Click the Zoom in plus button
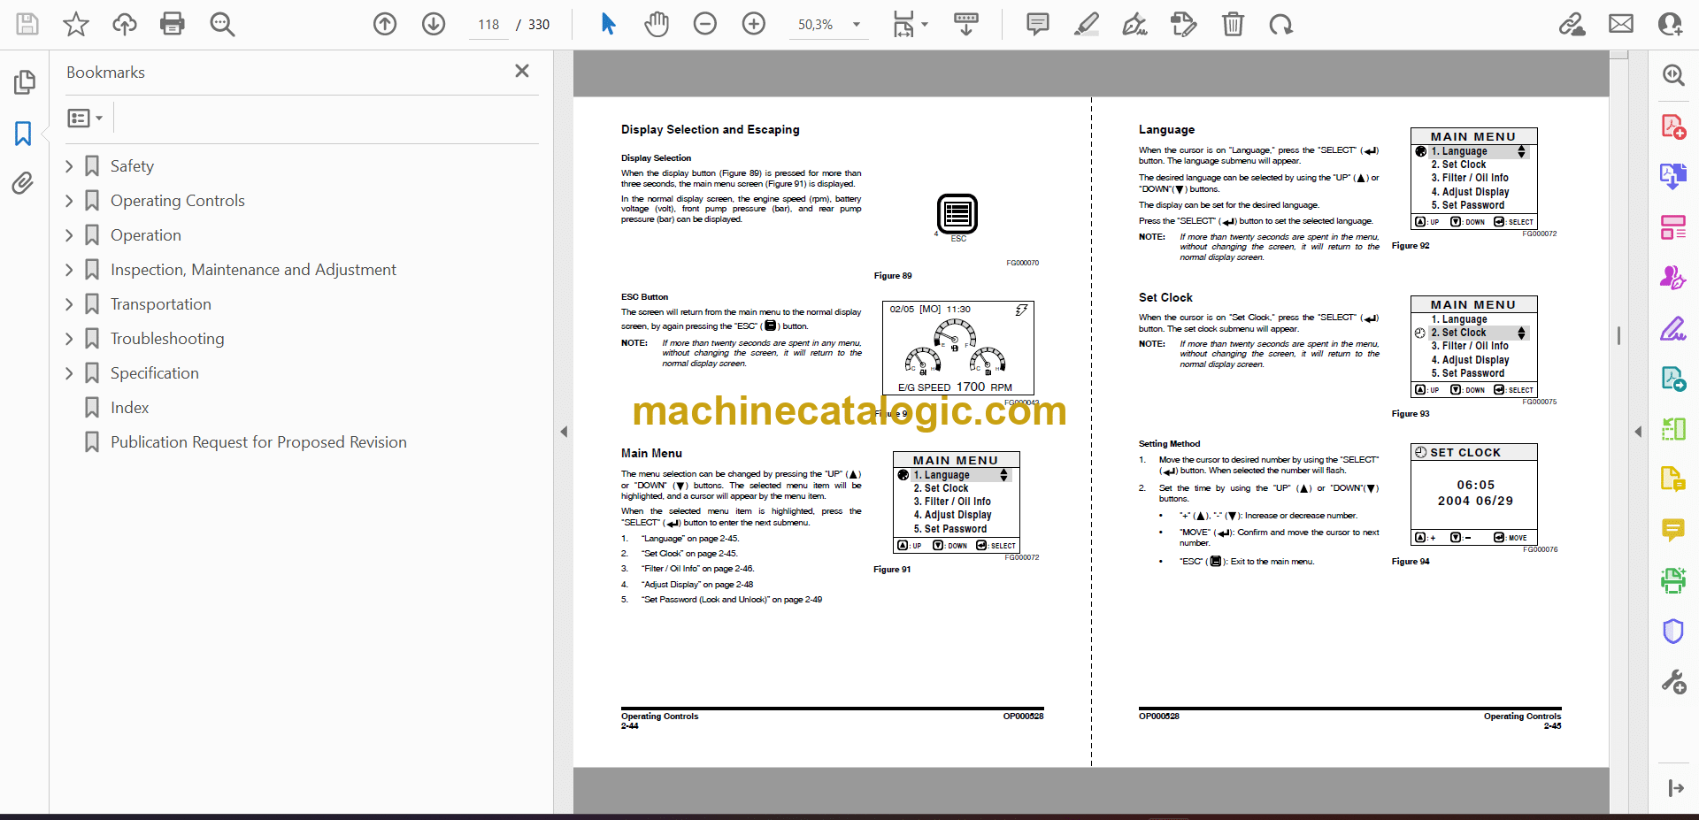Viewport: 1699px width, 820px height. pyautogui.click(x=753, y=24)
